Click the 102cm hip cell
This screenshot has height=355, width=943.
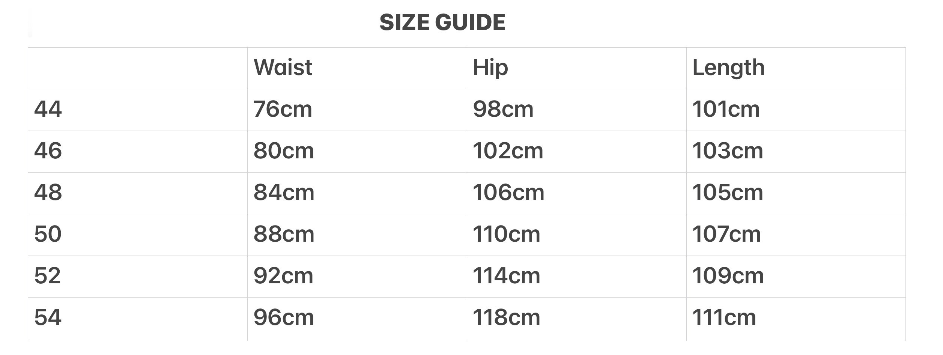coord(508,151)
